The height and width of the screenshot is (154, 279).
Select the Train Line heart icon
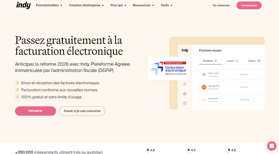click(204, 75)
